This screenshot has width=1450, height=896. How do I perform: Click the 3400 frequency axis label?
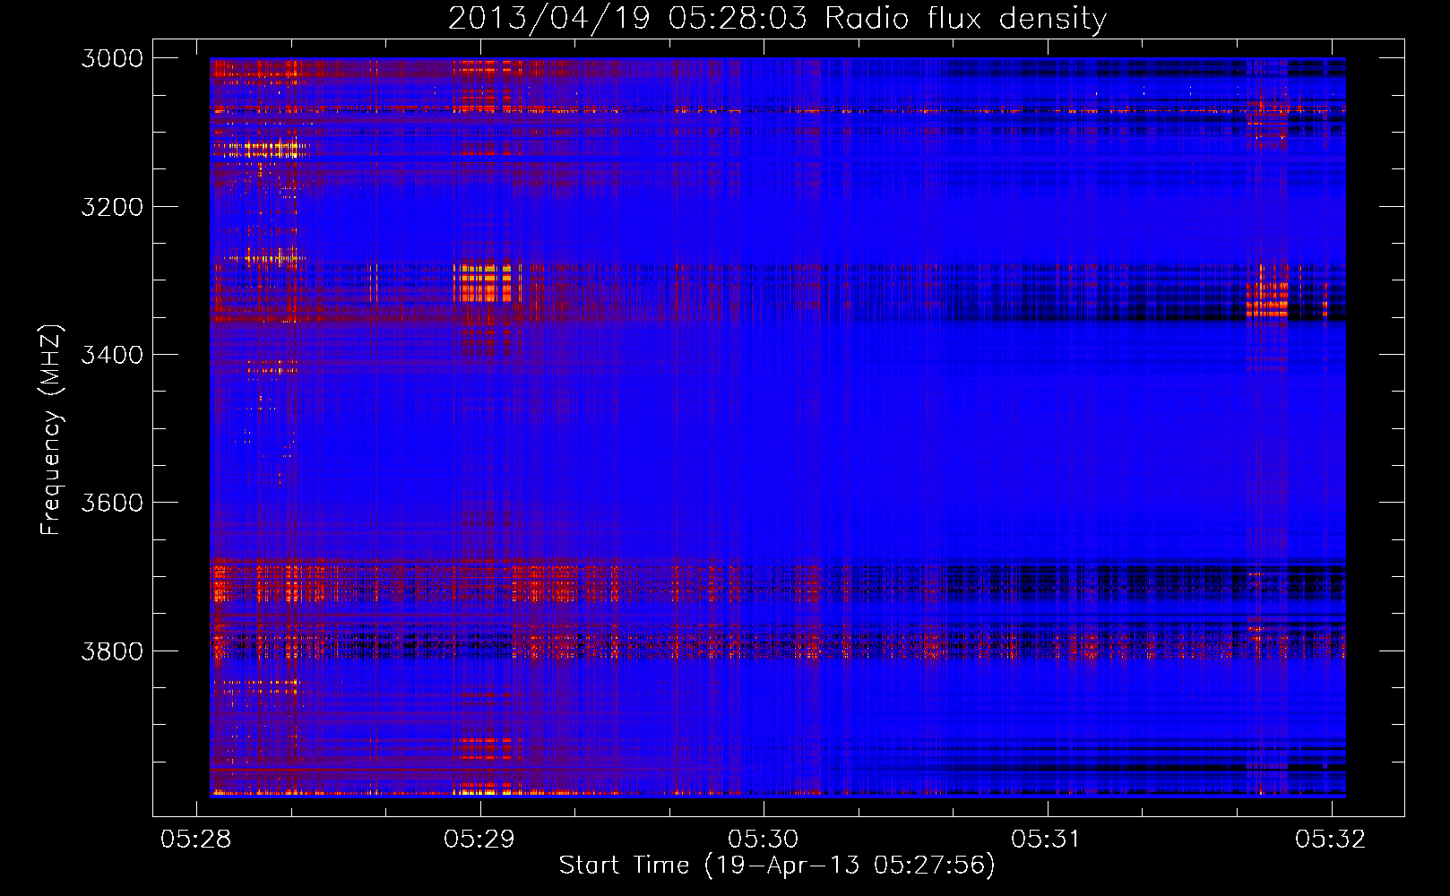click(112, 355)
